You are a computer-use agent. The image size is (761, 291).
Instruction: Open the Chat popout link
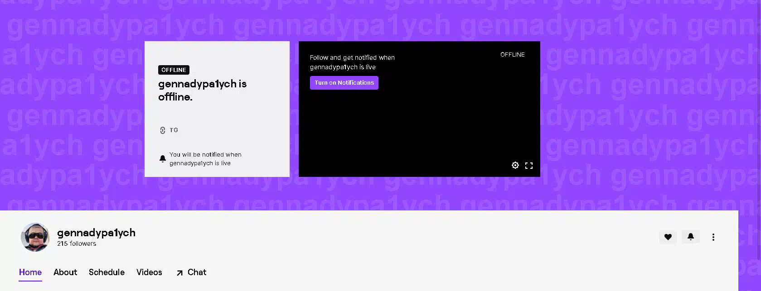pyautogui.click(x=191, y=272)
